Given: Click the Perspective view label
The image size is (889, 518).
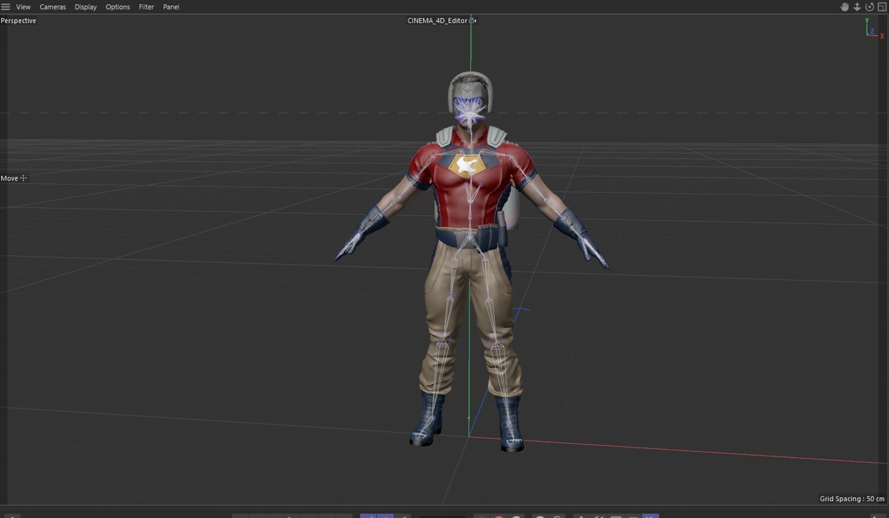Looking at the screenshot, I should [18, 21].
